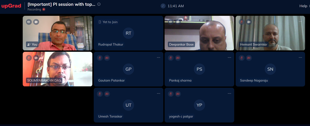Open three-dot options on Gautam Patankar tile
Screen dimensions: 310x126
pos(158,57)
